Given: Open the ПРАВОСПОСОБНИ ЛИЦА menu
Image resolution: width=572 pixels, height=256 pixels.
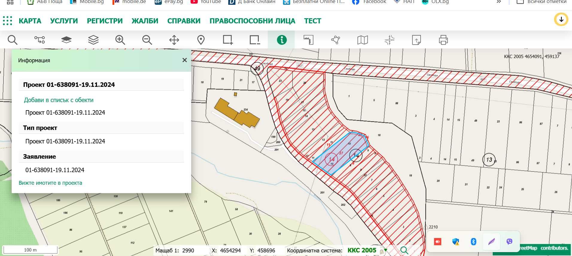Looking at the screenshot, I should pos(252,21).
